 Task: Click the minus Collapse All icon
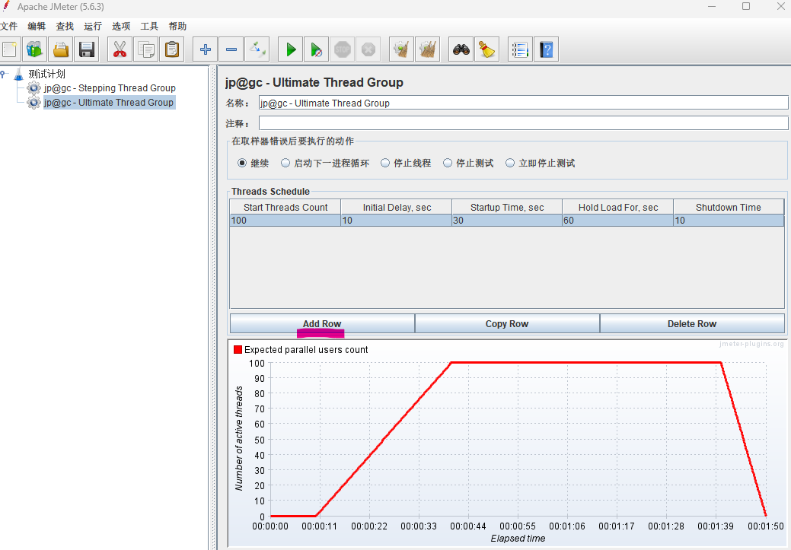click(231, 49)
